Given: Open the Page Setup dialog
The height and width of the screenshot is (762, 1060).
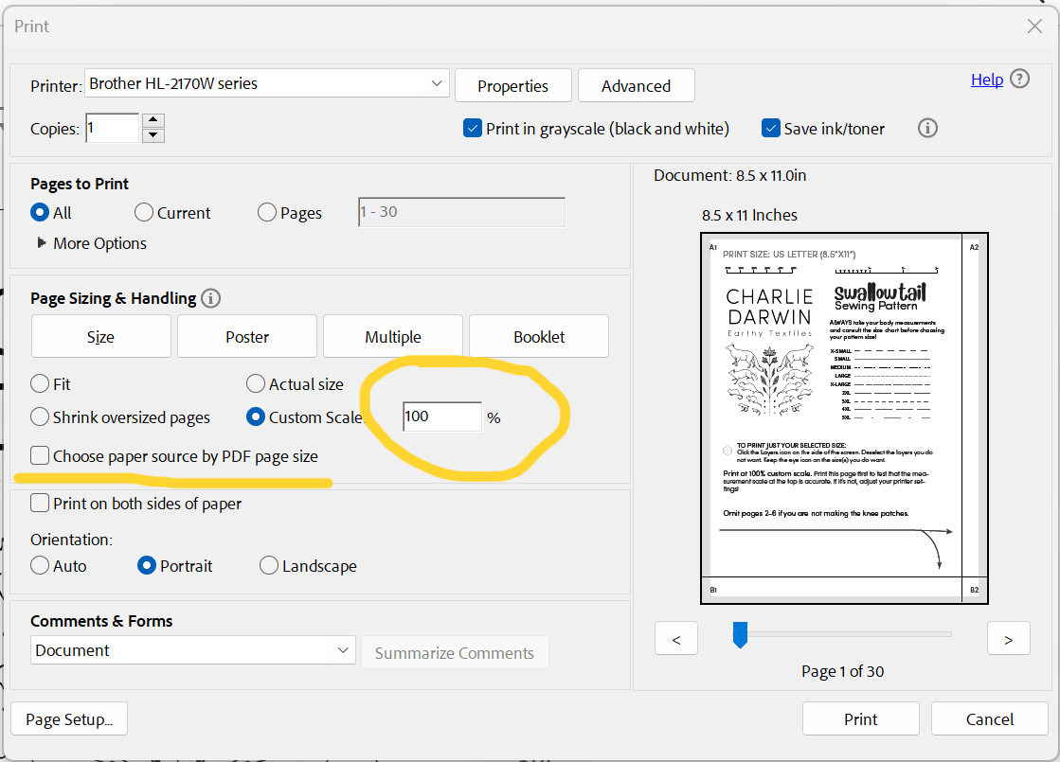Looking at the screenshot, I should 69,719.
